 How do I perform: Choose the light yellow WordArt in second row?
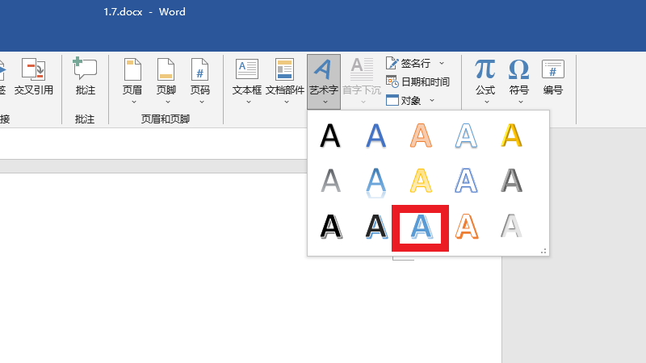421,181
